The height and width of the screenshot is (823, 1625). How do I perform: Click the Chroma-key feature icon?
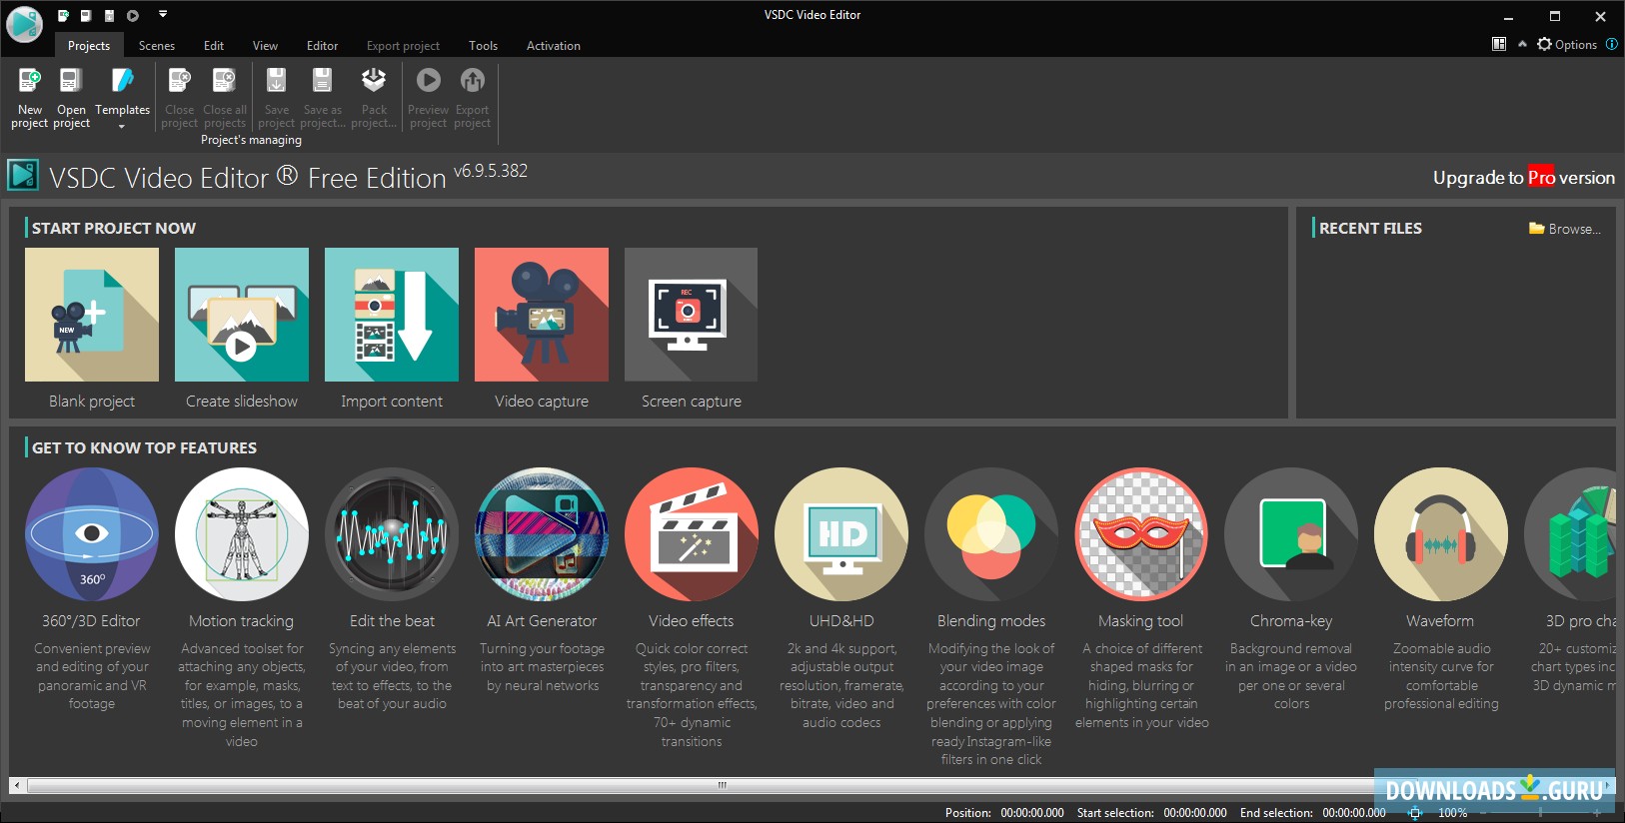click(x=1291, y=534)
